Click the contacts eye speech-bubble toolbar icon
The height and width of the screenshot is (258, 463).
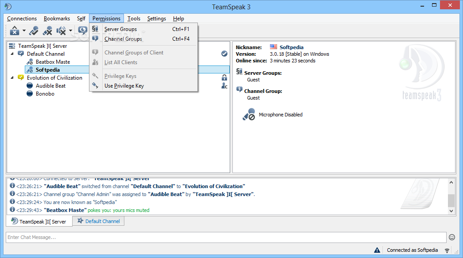tap(82, 30)
